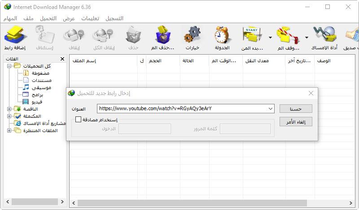Close the الفئات categories panel
Image resolution: width=359 pixels, height=210 pixels.
[62, 59]
